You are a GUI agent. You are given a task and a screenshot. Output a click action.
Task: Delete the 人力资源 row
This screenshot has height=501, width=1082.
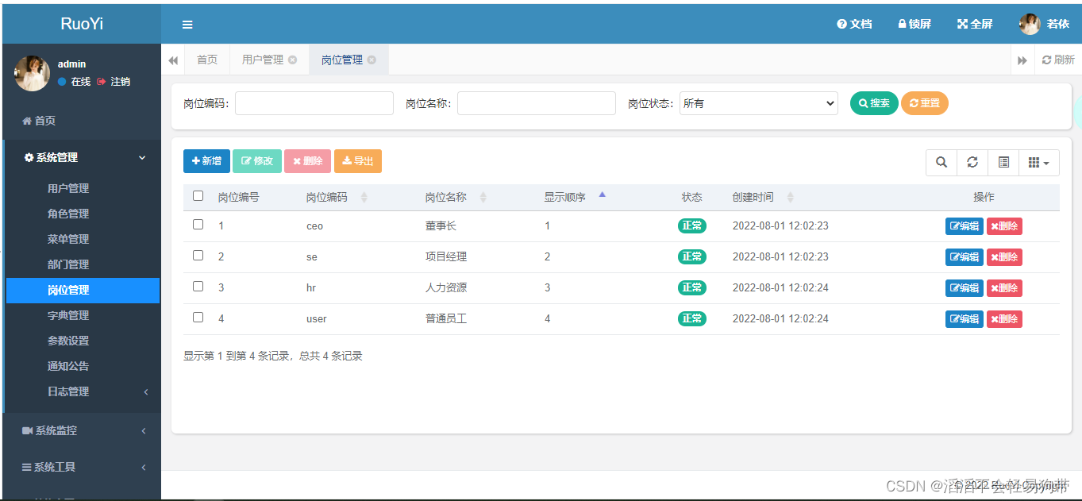1004,288
